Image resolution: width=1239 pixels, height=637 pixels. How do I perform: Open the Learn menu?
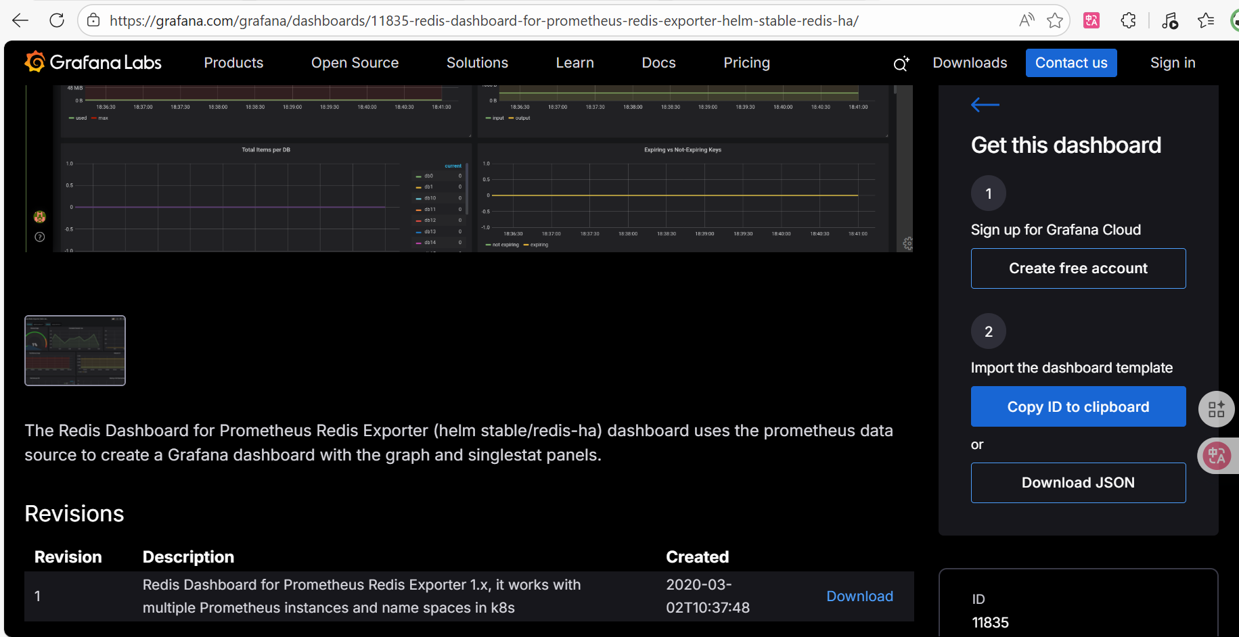575,63
